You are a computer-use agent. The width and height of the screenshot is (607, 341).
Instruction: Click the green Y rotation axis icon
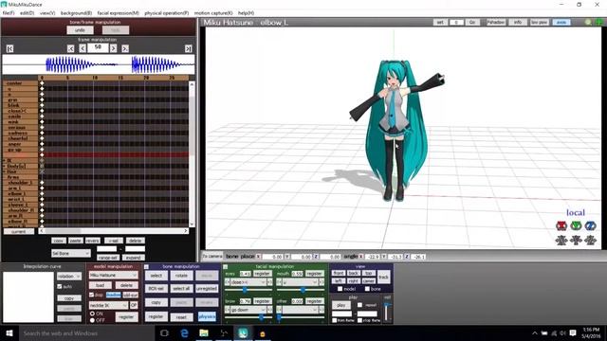tap(576, 225)
